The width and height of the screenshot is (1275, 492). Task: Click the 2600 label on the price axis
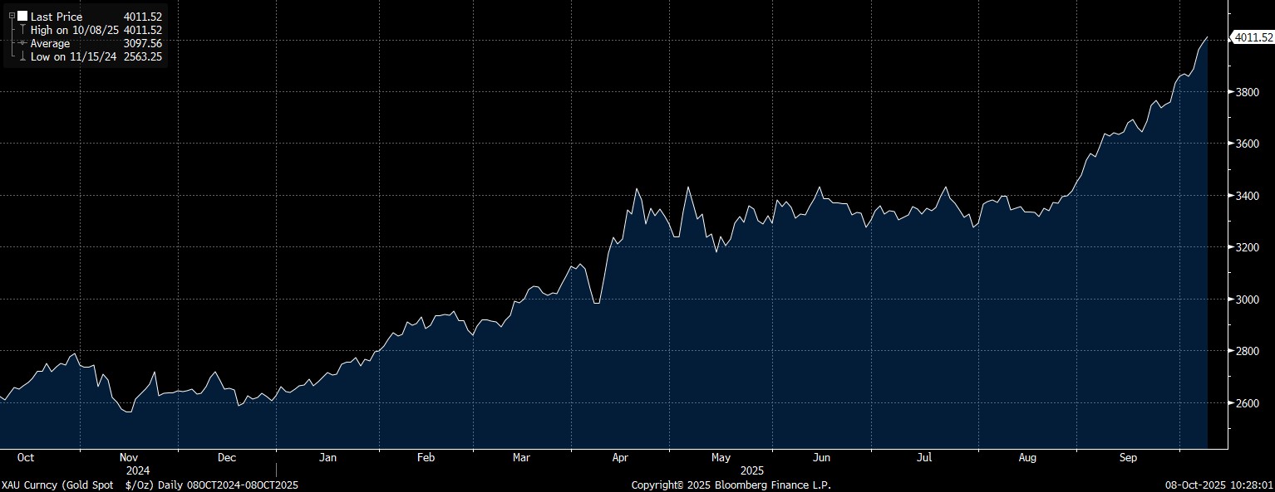pos(1248,403)
